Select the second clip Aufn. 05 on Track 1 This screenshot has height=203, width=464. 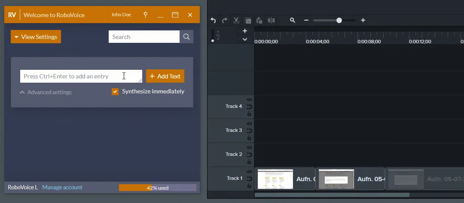350,179
